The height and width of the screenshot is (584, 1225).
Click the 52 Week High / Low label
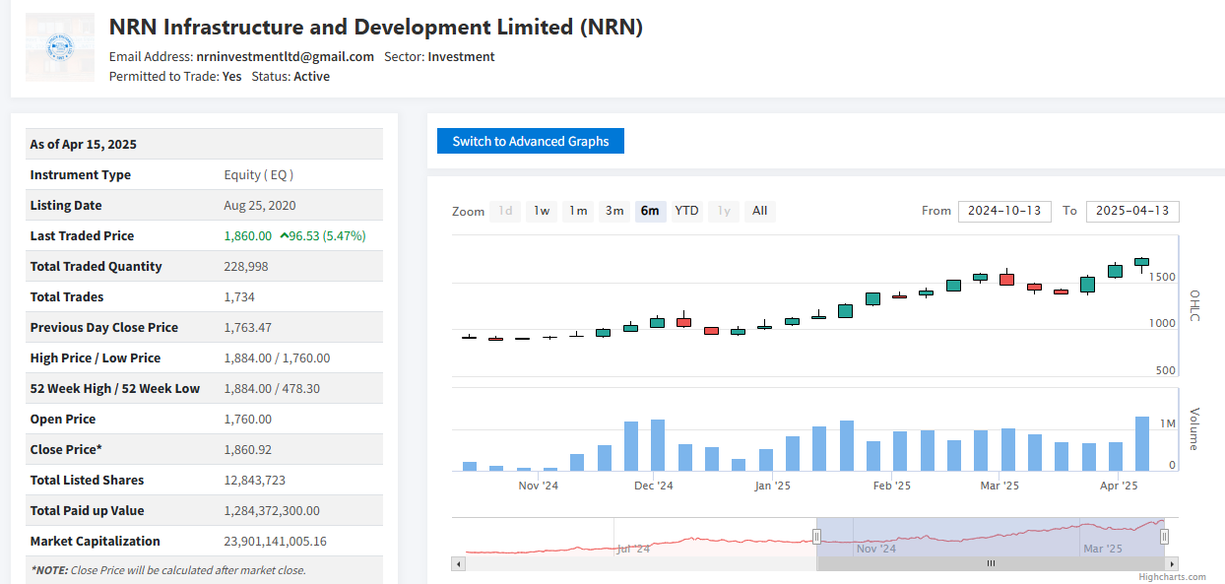115,388
